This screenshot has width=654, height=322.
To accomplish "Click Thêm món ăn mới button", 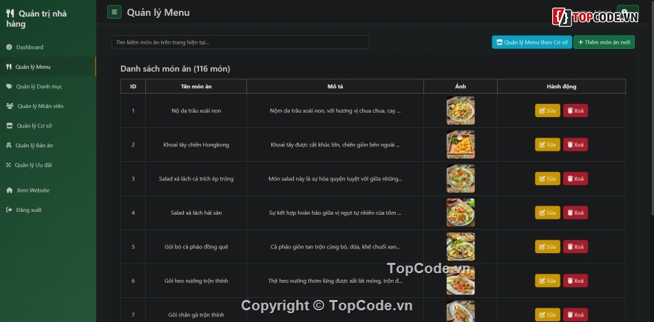I will [x=604, y=42].
